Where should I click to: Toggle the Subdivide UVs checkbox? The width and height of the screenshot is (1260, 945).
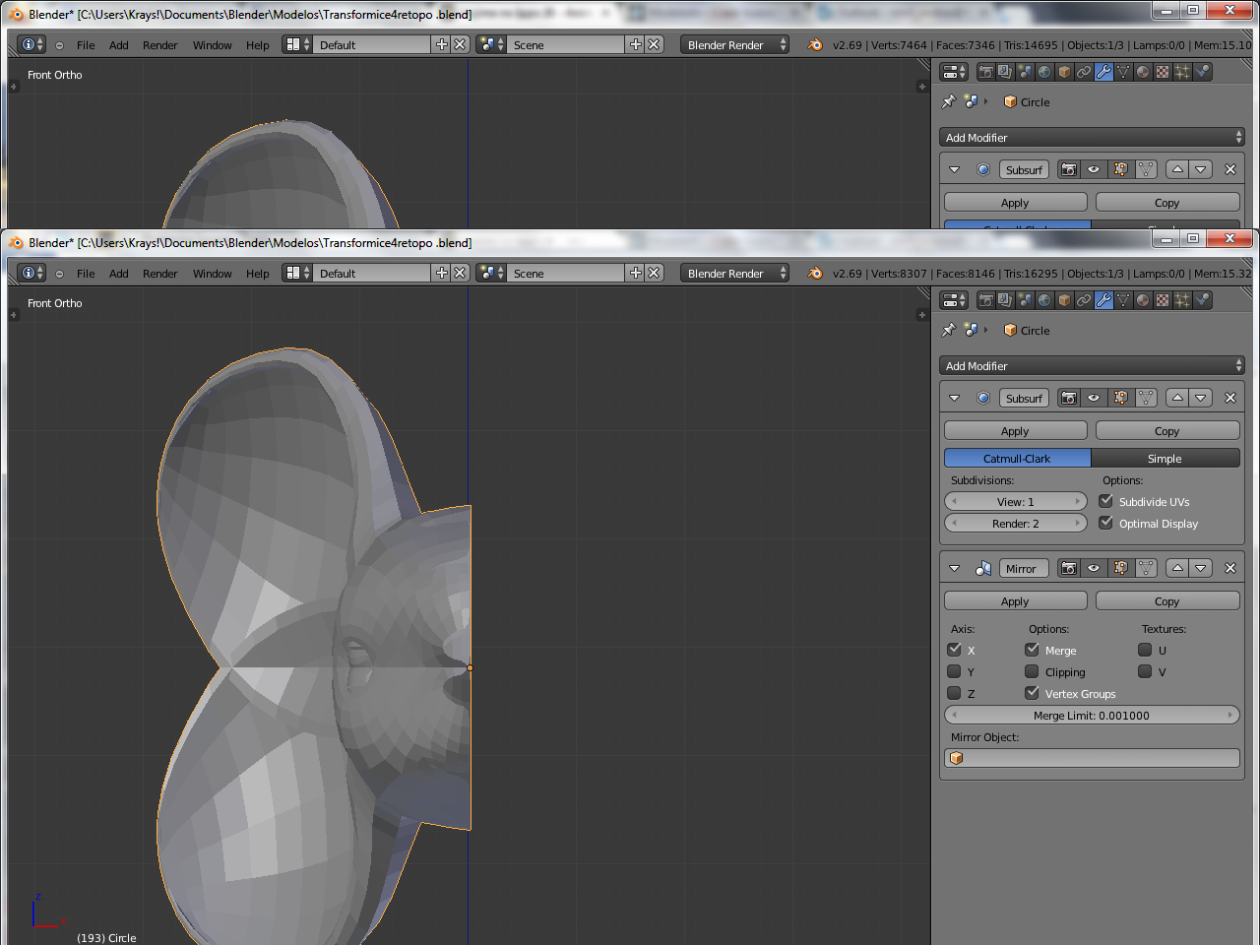tap(1105, 501)
